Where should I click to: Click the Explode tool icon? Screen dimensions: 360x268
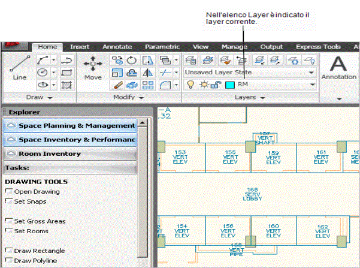pos(132,85)
